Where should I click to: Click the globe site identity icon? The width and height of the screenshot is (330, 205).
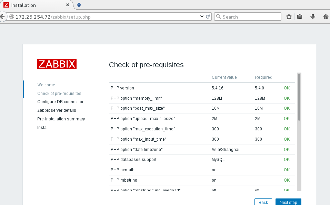pyautogui.click(x=12, y=17)
